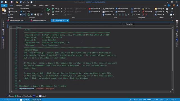Undo with the quick access undo arrow
Image resolution: width=180 pixels, height=101 pixels.
click(24, 2)
